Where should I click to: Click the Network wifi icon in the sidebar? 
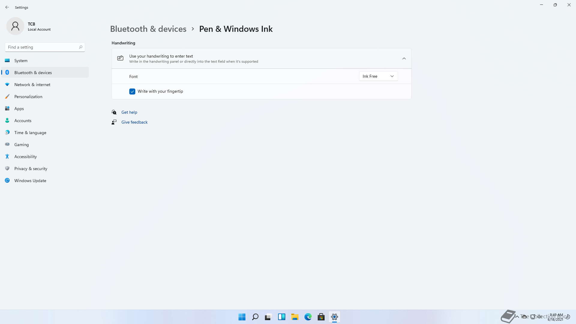(x=7, y=85)
